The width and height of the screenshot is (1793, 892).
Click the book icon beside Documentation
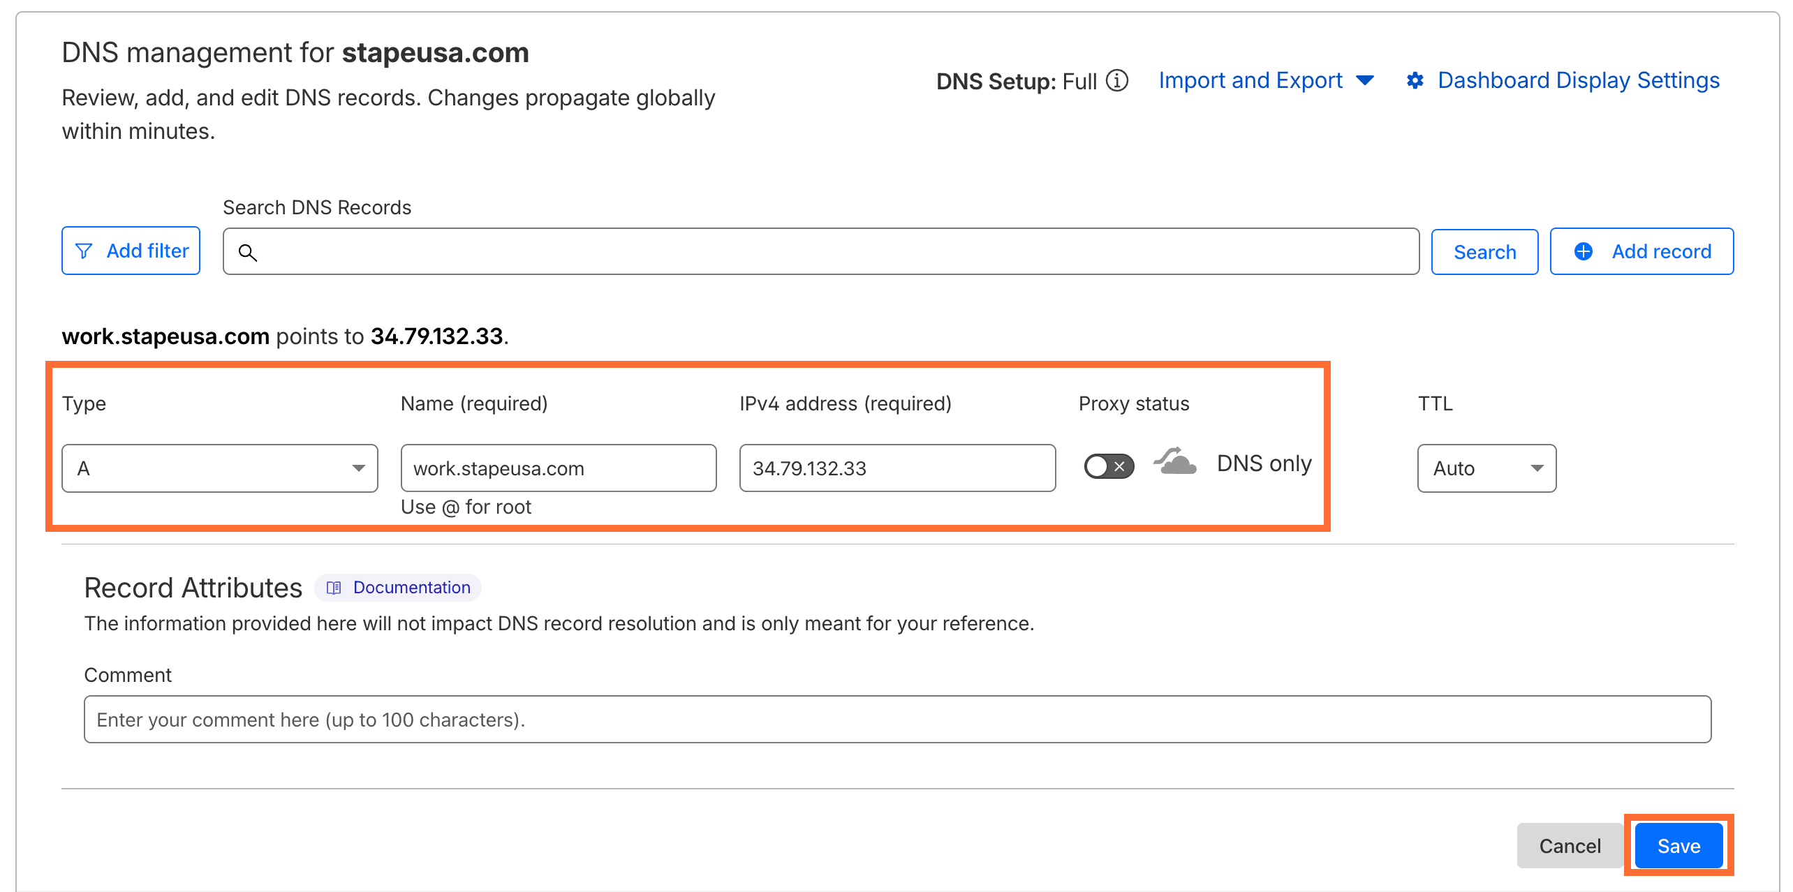(x=334, y=588)
